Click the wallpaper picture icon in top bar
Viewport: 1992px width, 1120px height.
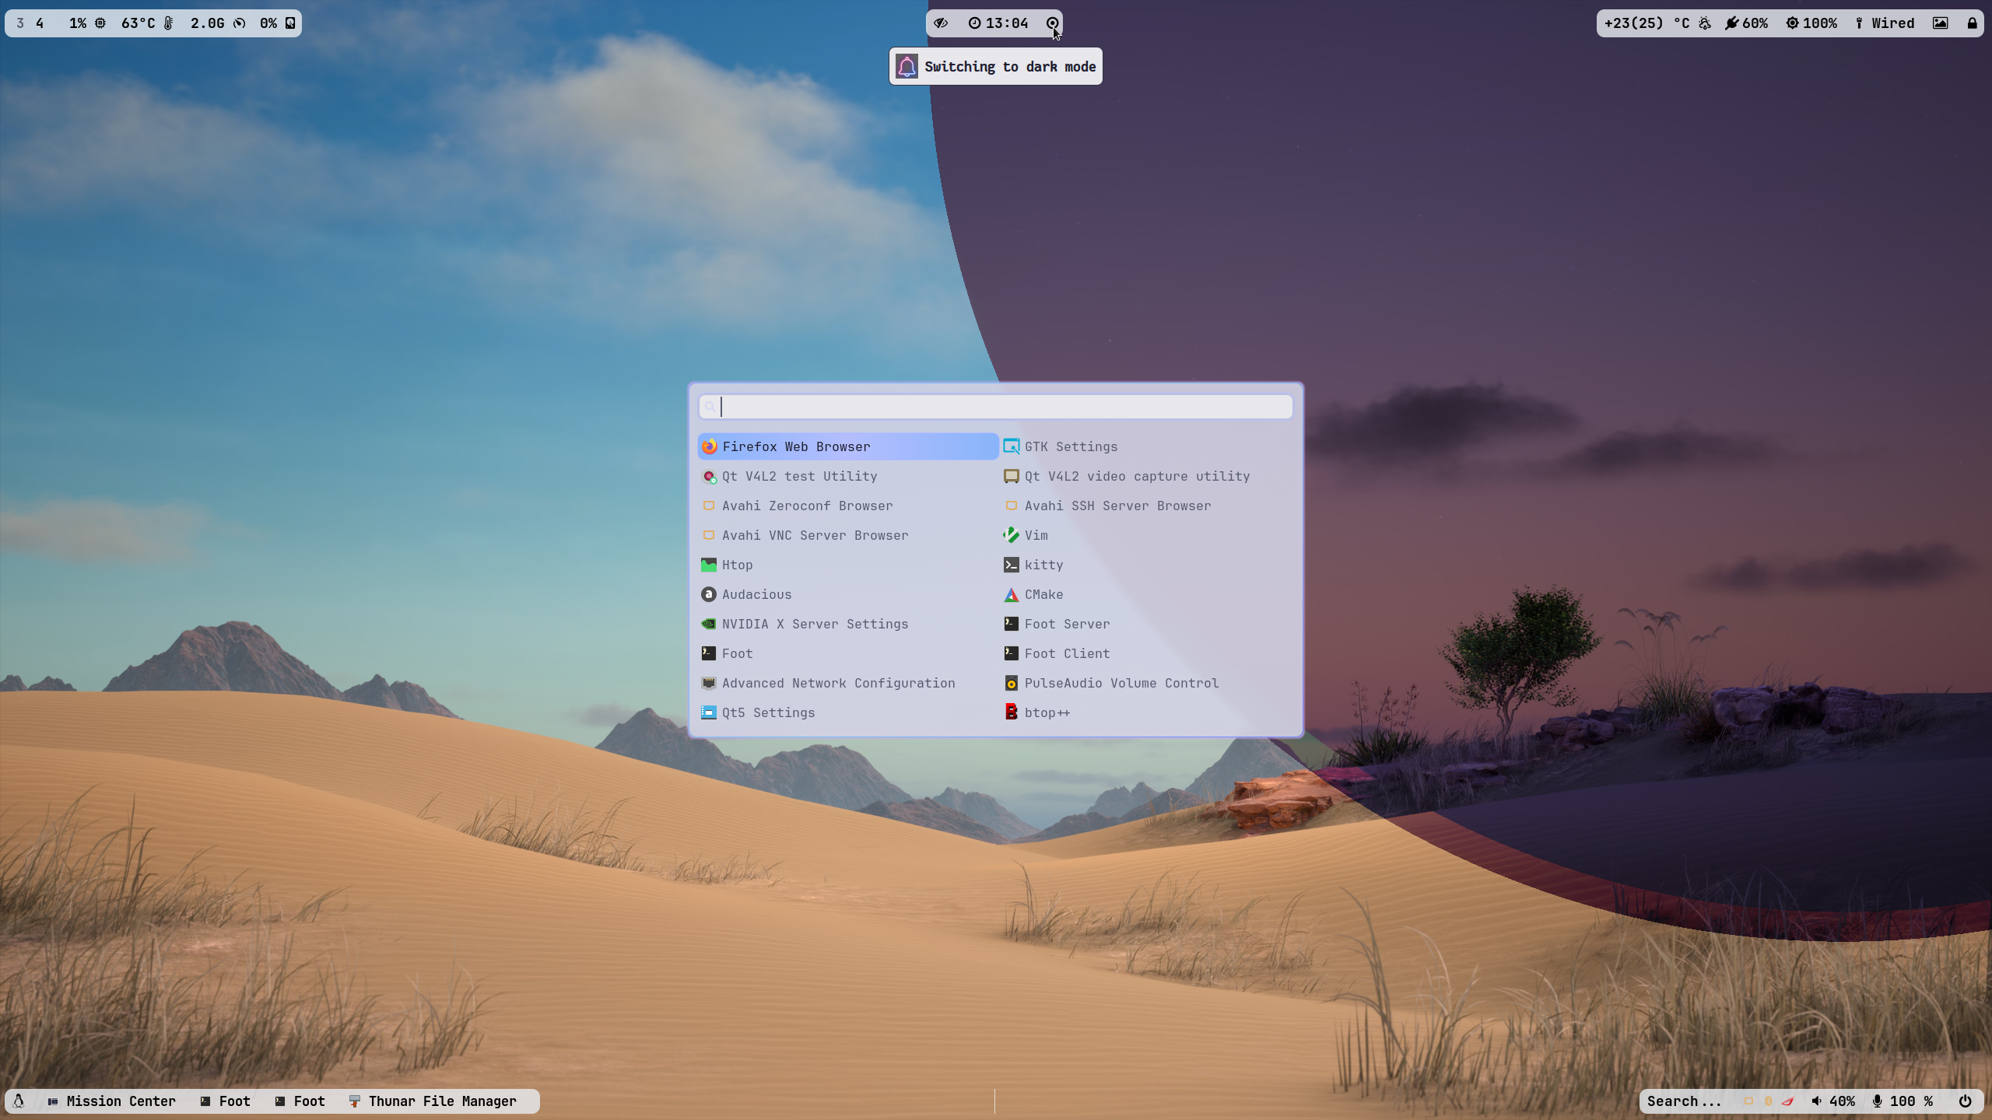click(1941, 23)
